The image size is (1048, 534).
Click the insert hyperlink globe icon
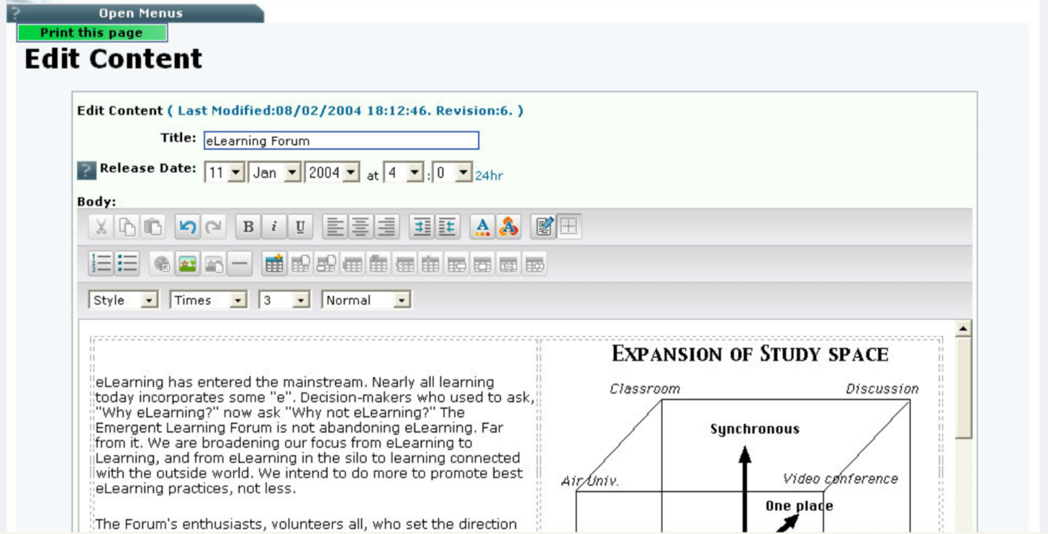tap(162, 264)
